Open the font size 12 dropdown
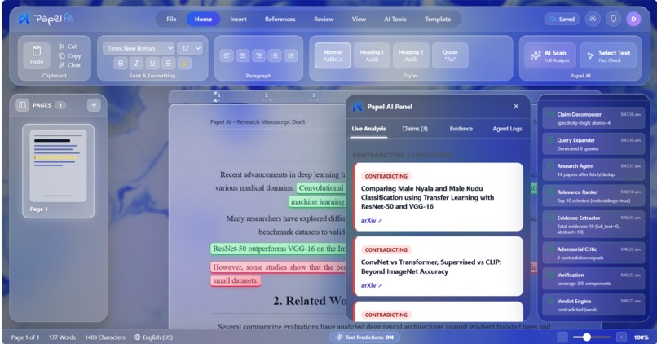Screen dimensions: 657x344 (190, 48)
